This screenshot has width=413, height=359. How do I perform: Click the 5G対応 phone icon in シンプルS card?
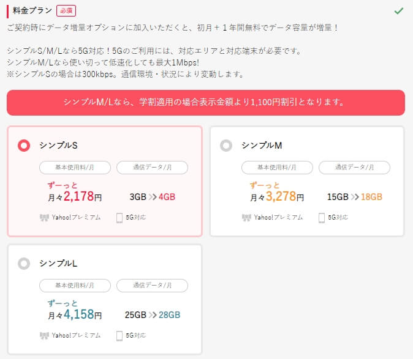119,218
